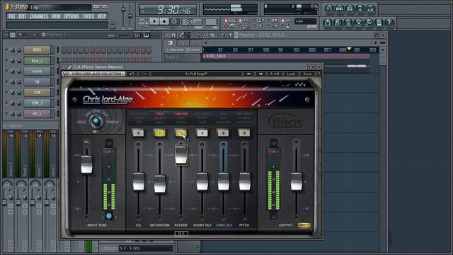Open the HELP menu
The width and height of the screenshot is (453, 255).
pos(101,16)
